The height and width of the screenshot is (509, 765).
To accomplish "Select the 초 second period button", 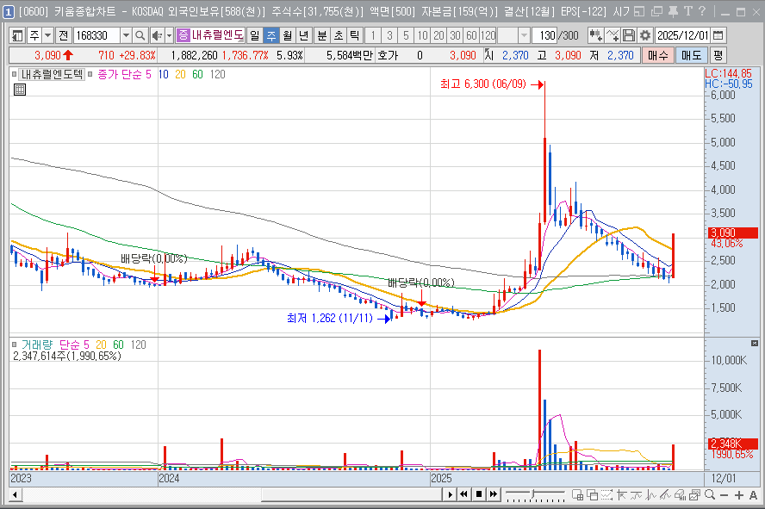I will click(x=338, y=35).
